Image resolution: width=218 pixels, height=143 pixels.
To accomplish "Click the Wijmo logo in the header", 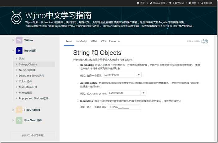I will 16,18.
